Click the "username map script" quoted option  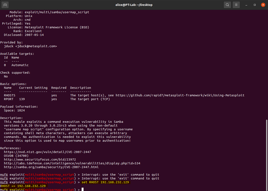tap(24, 129)
